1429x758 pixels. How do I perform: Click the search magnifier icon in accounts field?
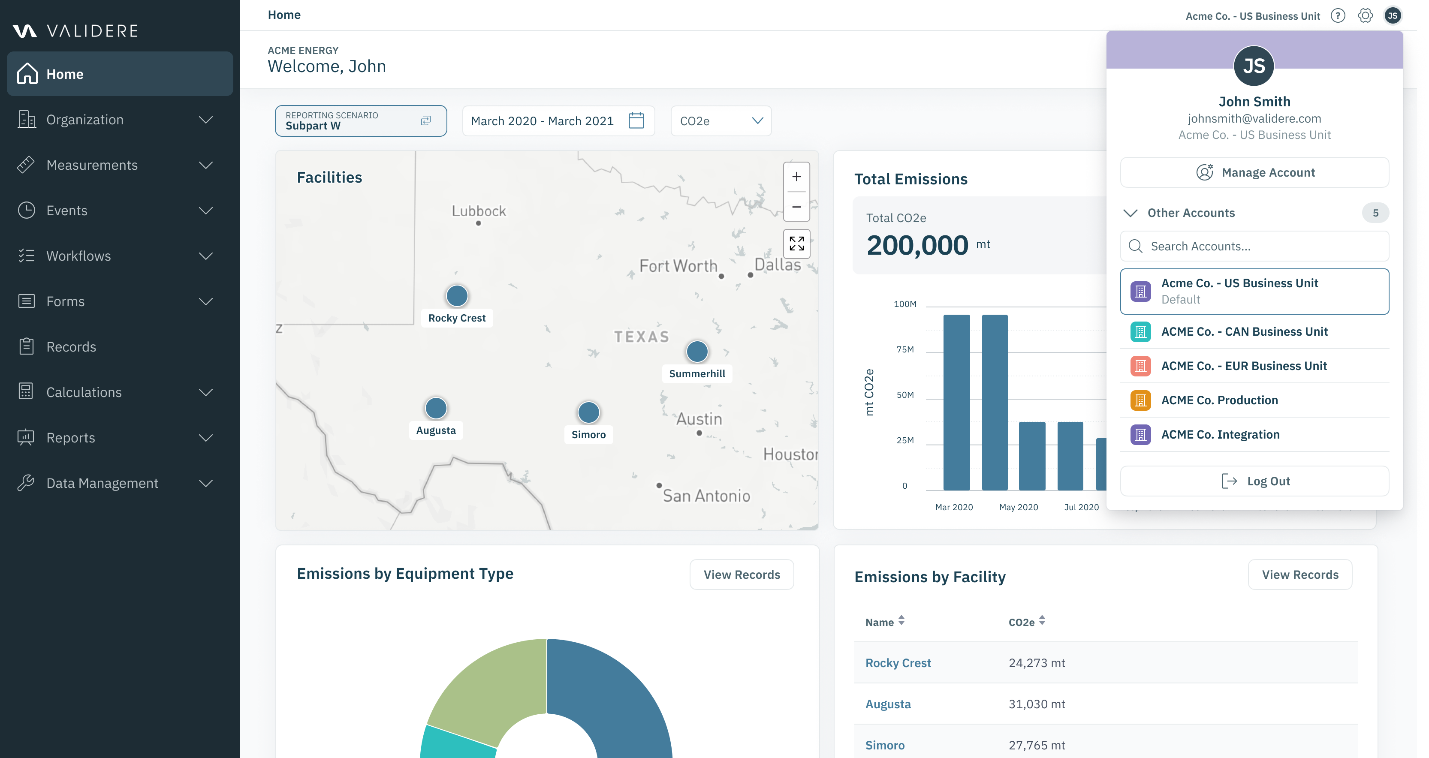pyautogui.click(x=1136, y=246)
